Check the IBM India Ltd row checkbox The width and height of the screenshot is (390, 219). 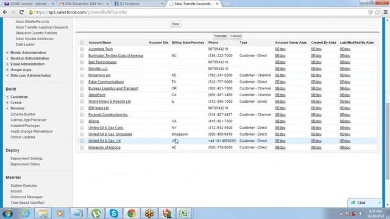82,108
